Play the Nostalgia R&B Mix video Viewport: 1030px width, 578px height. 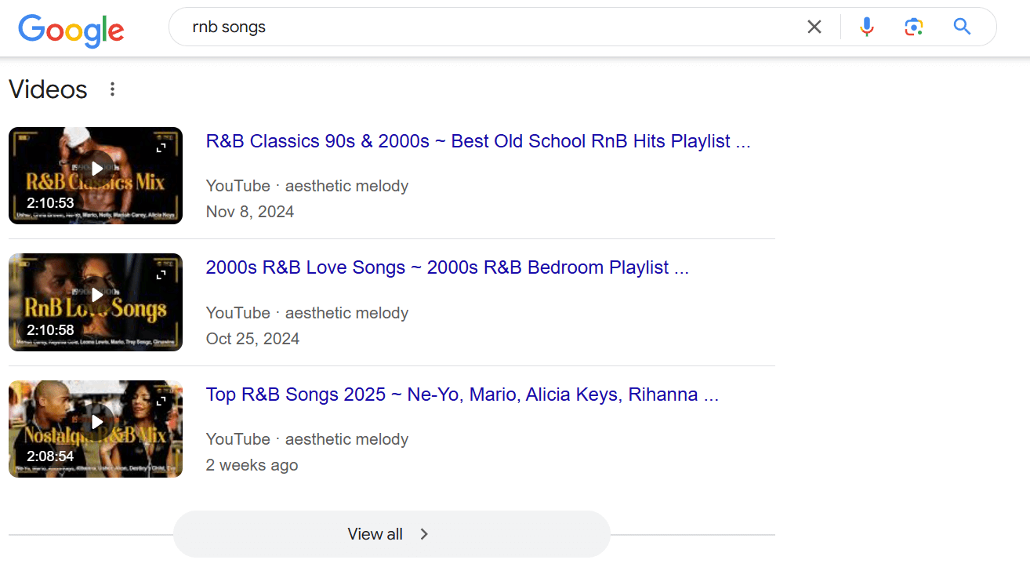point(96,422)
